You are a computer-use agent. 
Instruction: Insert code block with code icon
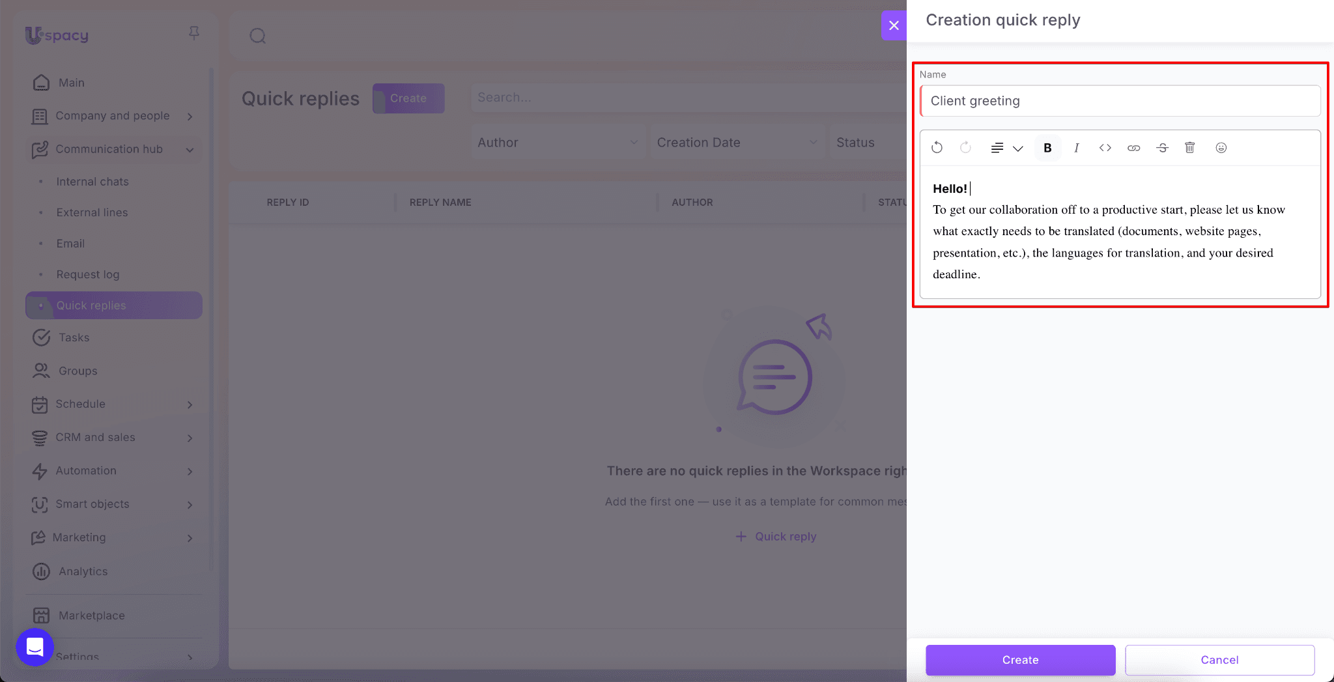point(1105,148)
